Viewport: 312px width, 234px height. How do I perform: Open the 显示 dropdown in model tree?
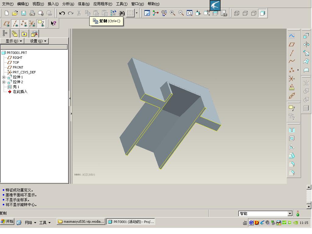(12, 41)
